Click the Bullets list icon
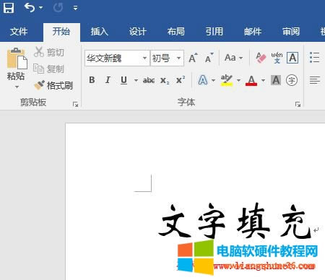Viewport: 325px width, 280px height. click(315, 58)
